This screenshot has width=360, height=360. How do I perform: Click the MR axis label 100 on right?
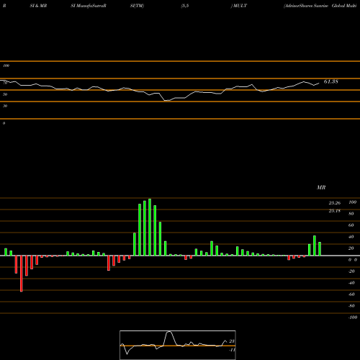(352, 202)
